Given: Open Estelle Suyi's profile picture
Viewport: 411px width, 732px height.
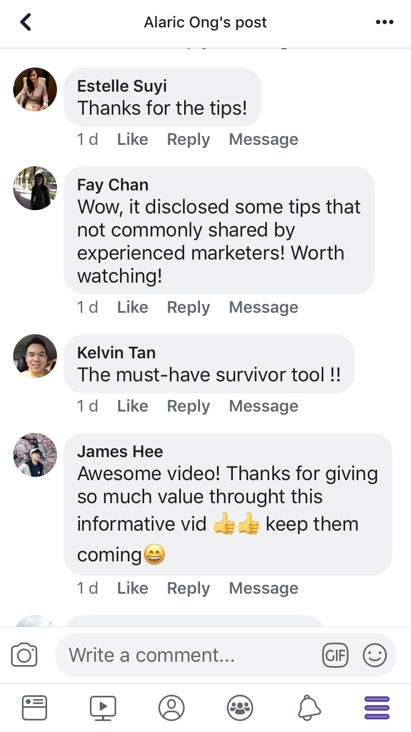Looking at the screenshot, I should (x=35, y=89).
